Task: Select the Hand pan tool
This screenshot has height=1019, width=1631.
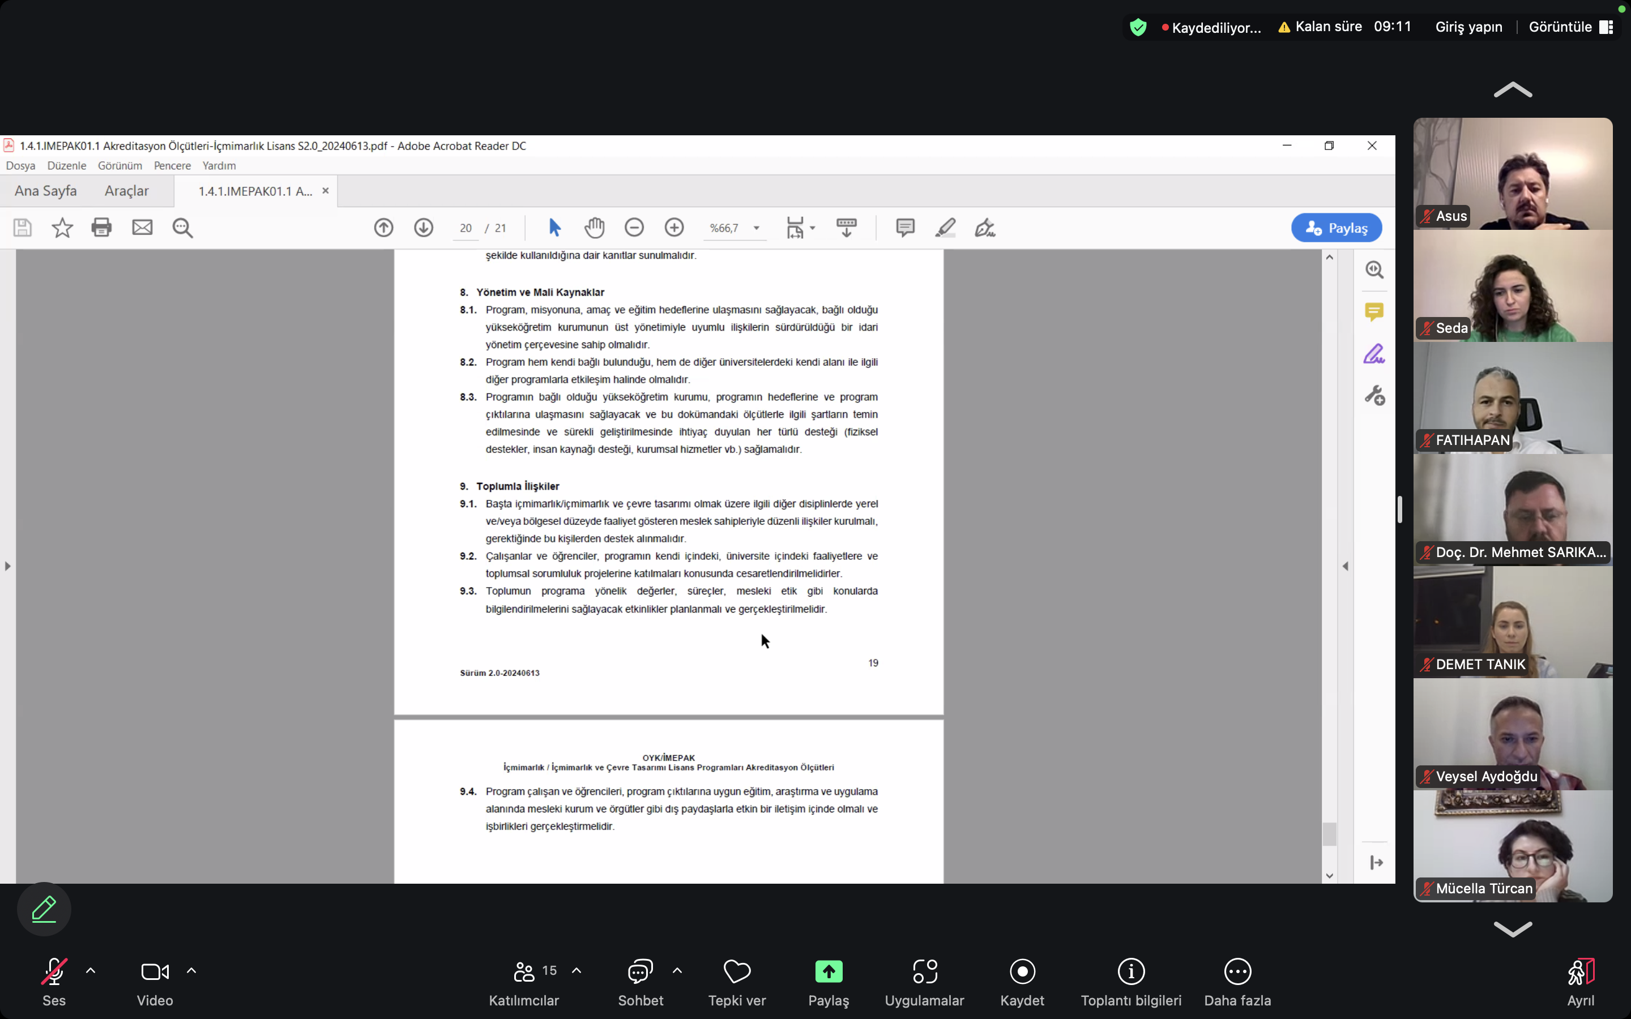Action: (594, 228)
